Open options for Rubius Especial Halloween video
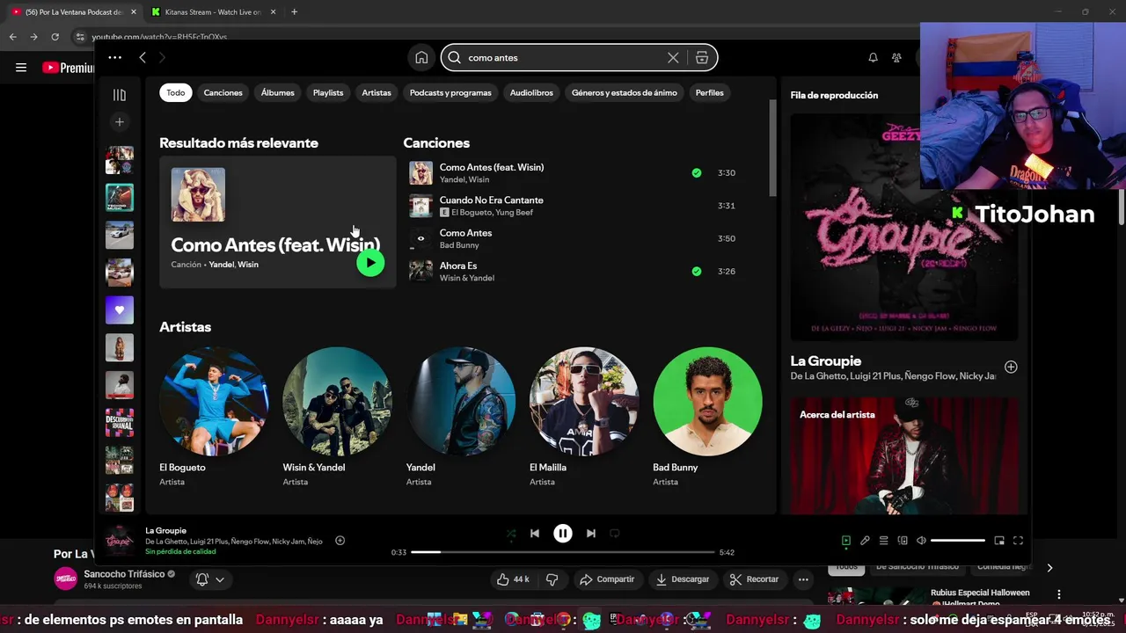This screenshot has width=1126, height=633. [x=1059, y=594]
